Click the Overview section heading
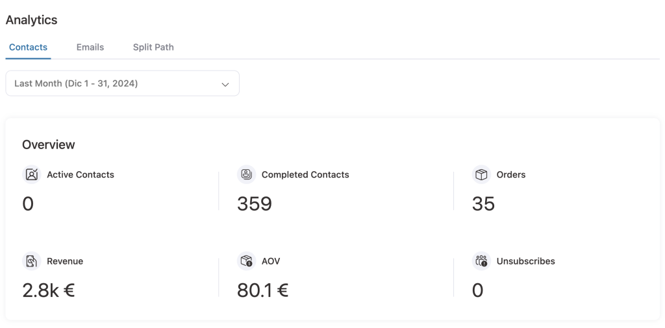Image resolution: width=665 pixels, height=328 pixels. coord(49,145)
